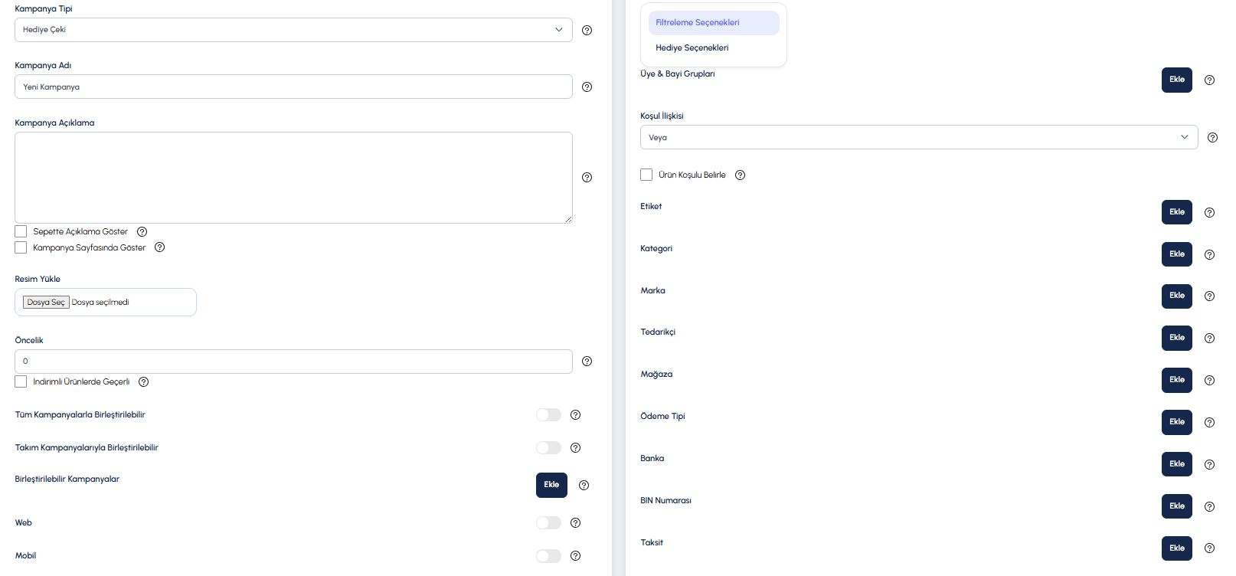Viewport: 1236px width, 576px height.
Task: Add Taksit with Ekle button
Action: point(1177,548)
